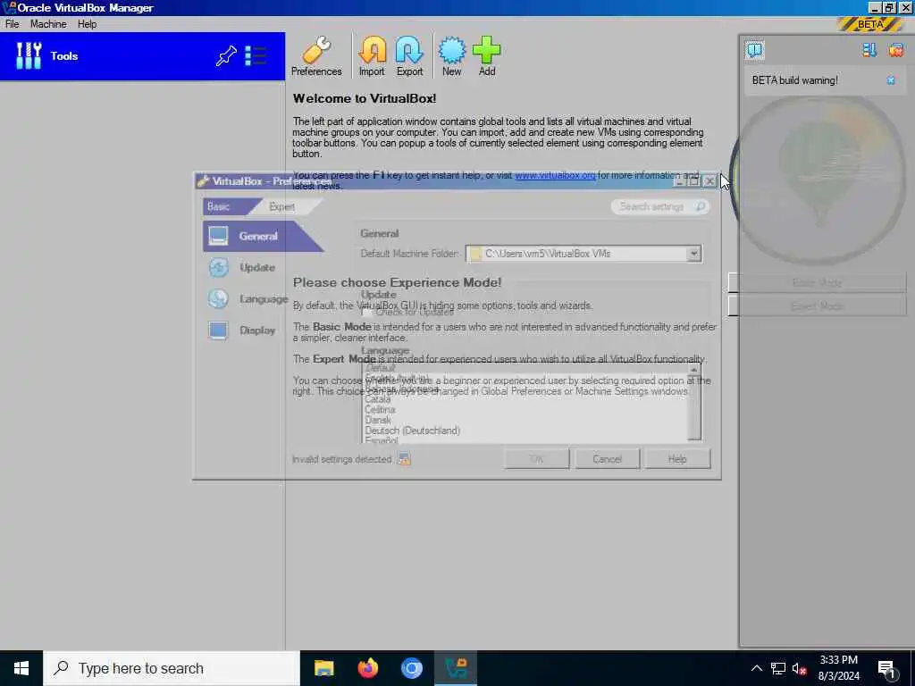The width and height of the screenshot is (915, 686).
Task: Create a New virtual machine
Action: [x=451, y=56]
